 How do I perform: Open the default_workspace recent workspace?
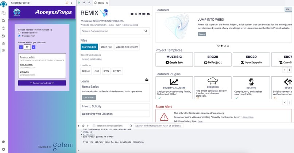click(x=92, y=59)
